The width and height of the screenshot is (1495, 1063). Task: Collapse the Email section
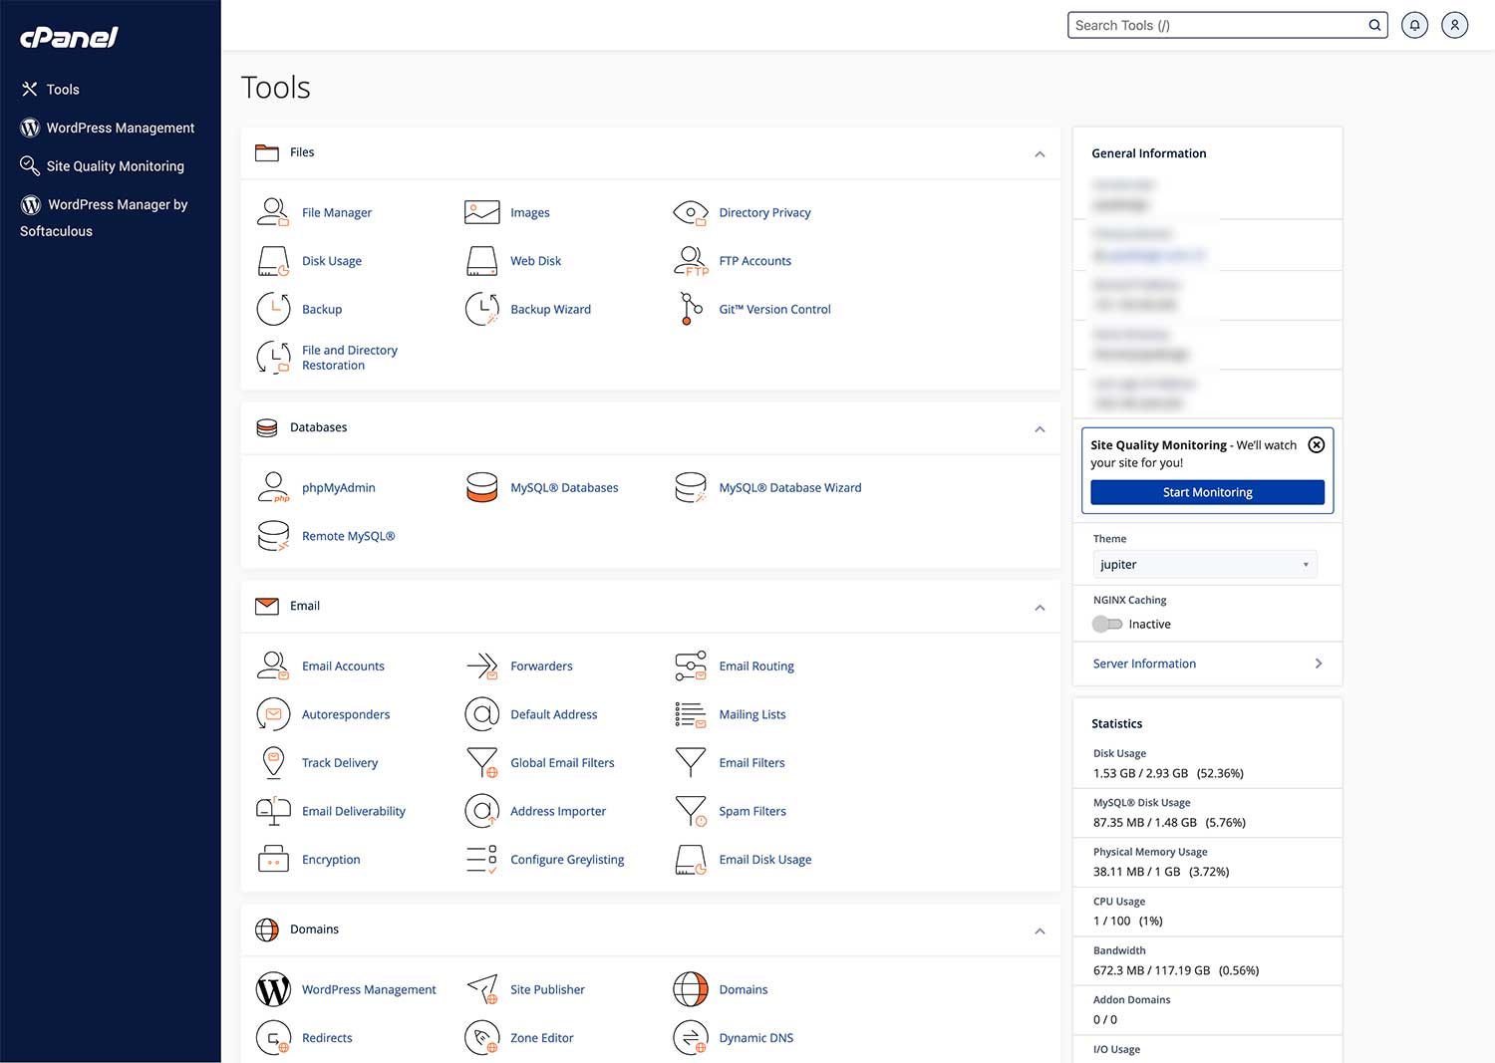(1040, 607)
